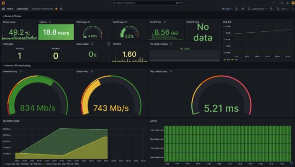Click the Blocked processes count 0

[x=56, y=56]
